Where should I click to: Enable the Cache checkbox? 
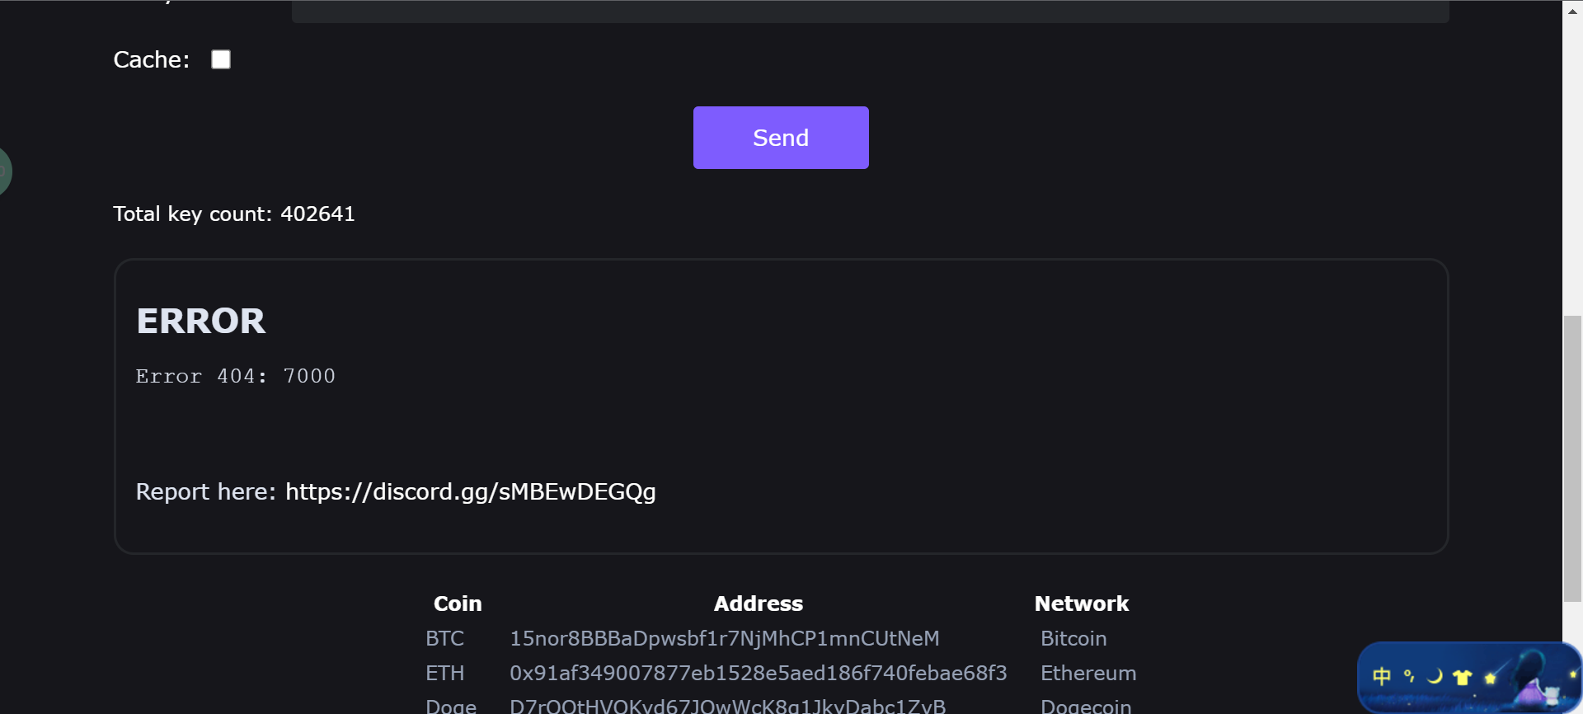221,59
